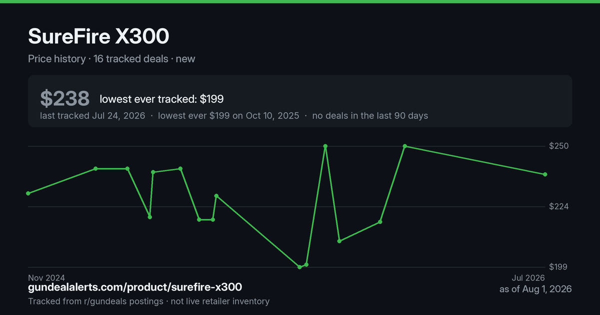This screenshot has width=600, height=315.
Task: Click the 'Tracked from r/gundeals postings' footnote
Action: (95, 301)
